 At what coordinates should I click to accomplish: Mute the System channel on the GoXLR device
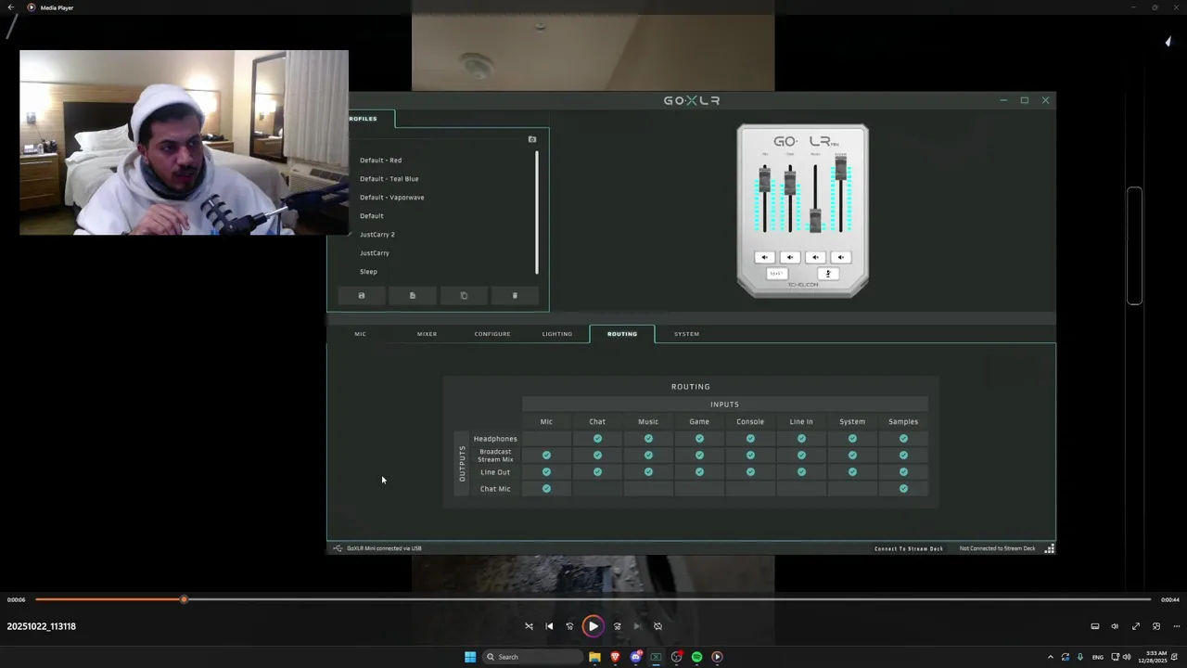pyautogui.click(x=841, y=258)
